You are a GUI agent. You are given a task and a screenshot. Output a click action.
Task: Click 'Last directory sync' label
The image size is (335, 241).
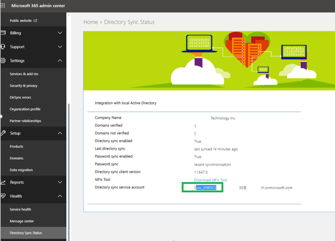pyautogui.click(x=110, y=149)
